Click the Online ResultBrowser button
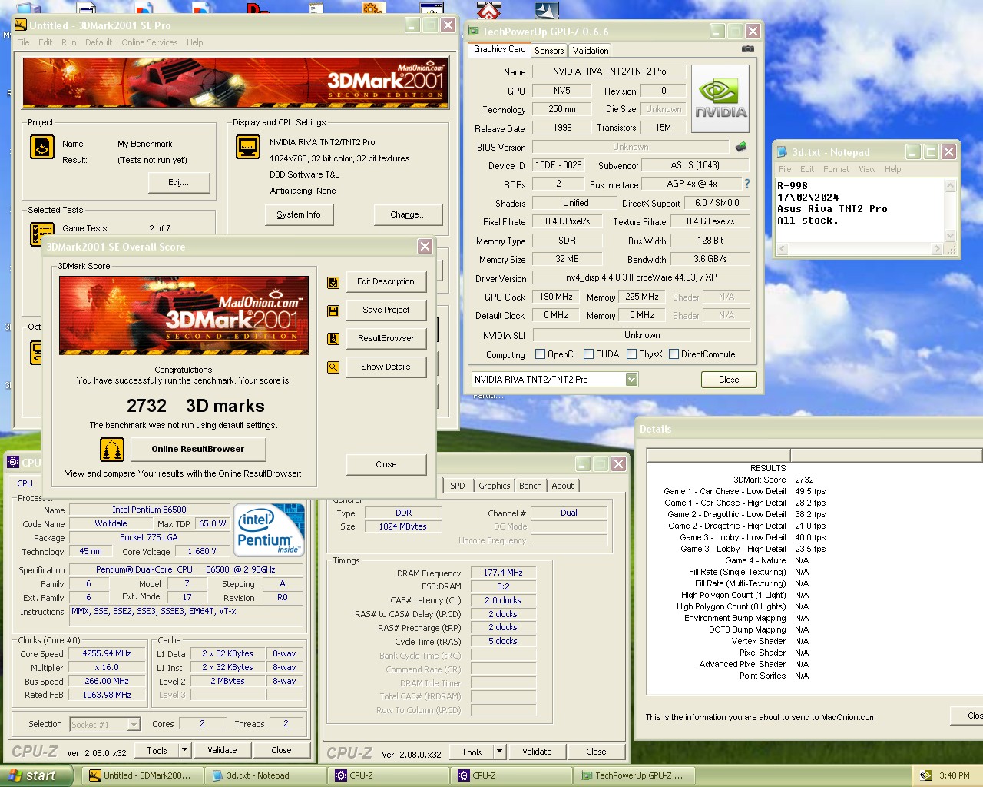This screenshot has width=983, height=787. pyautogui.click(x=197, y=449)
